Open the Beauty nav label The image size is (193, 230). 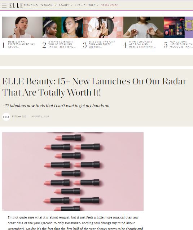click(x=64, y=5)
